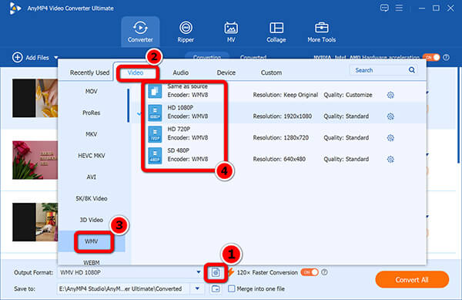
Task: Click Quality: Customize text
Action: (x=348, y=95)
